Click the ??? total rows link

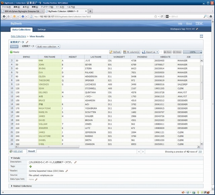point(200,151)
